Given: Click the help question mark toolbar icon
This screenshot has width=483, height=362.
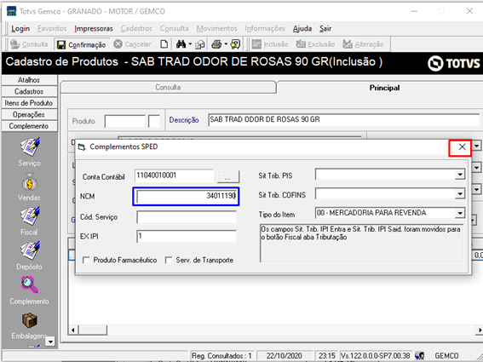Looking at the screenshot, I should tap(235, 44).
